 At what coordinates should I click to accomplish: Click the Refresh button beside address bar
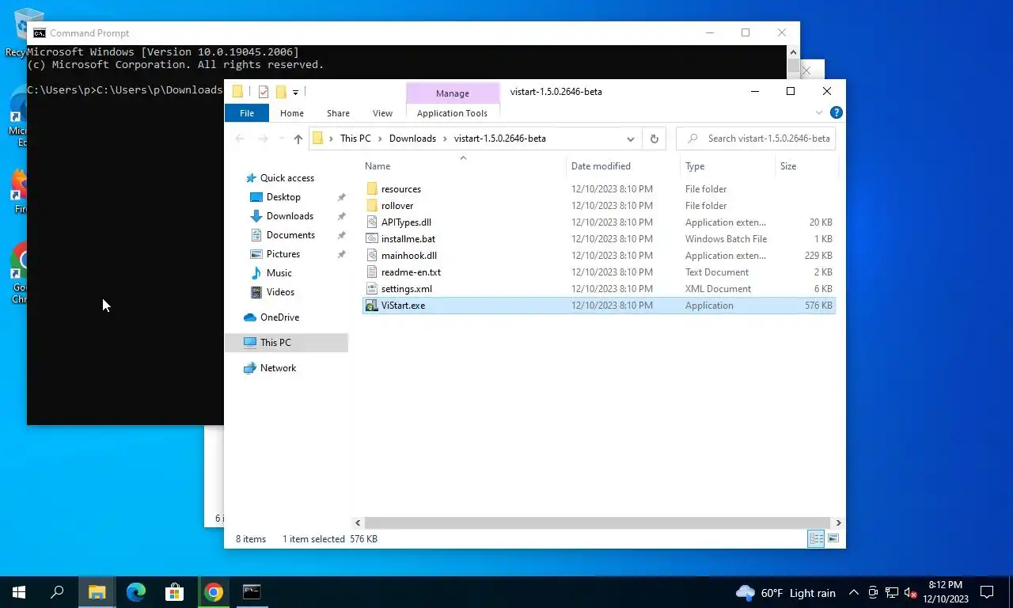coord(654,139)
